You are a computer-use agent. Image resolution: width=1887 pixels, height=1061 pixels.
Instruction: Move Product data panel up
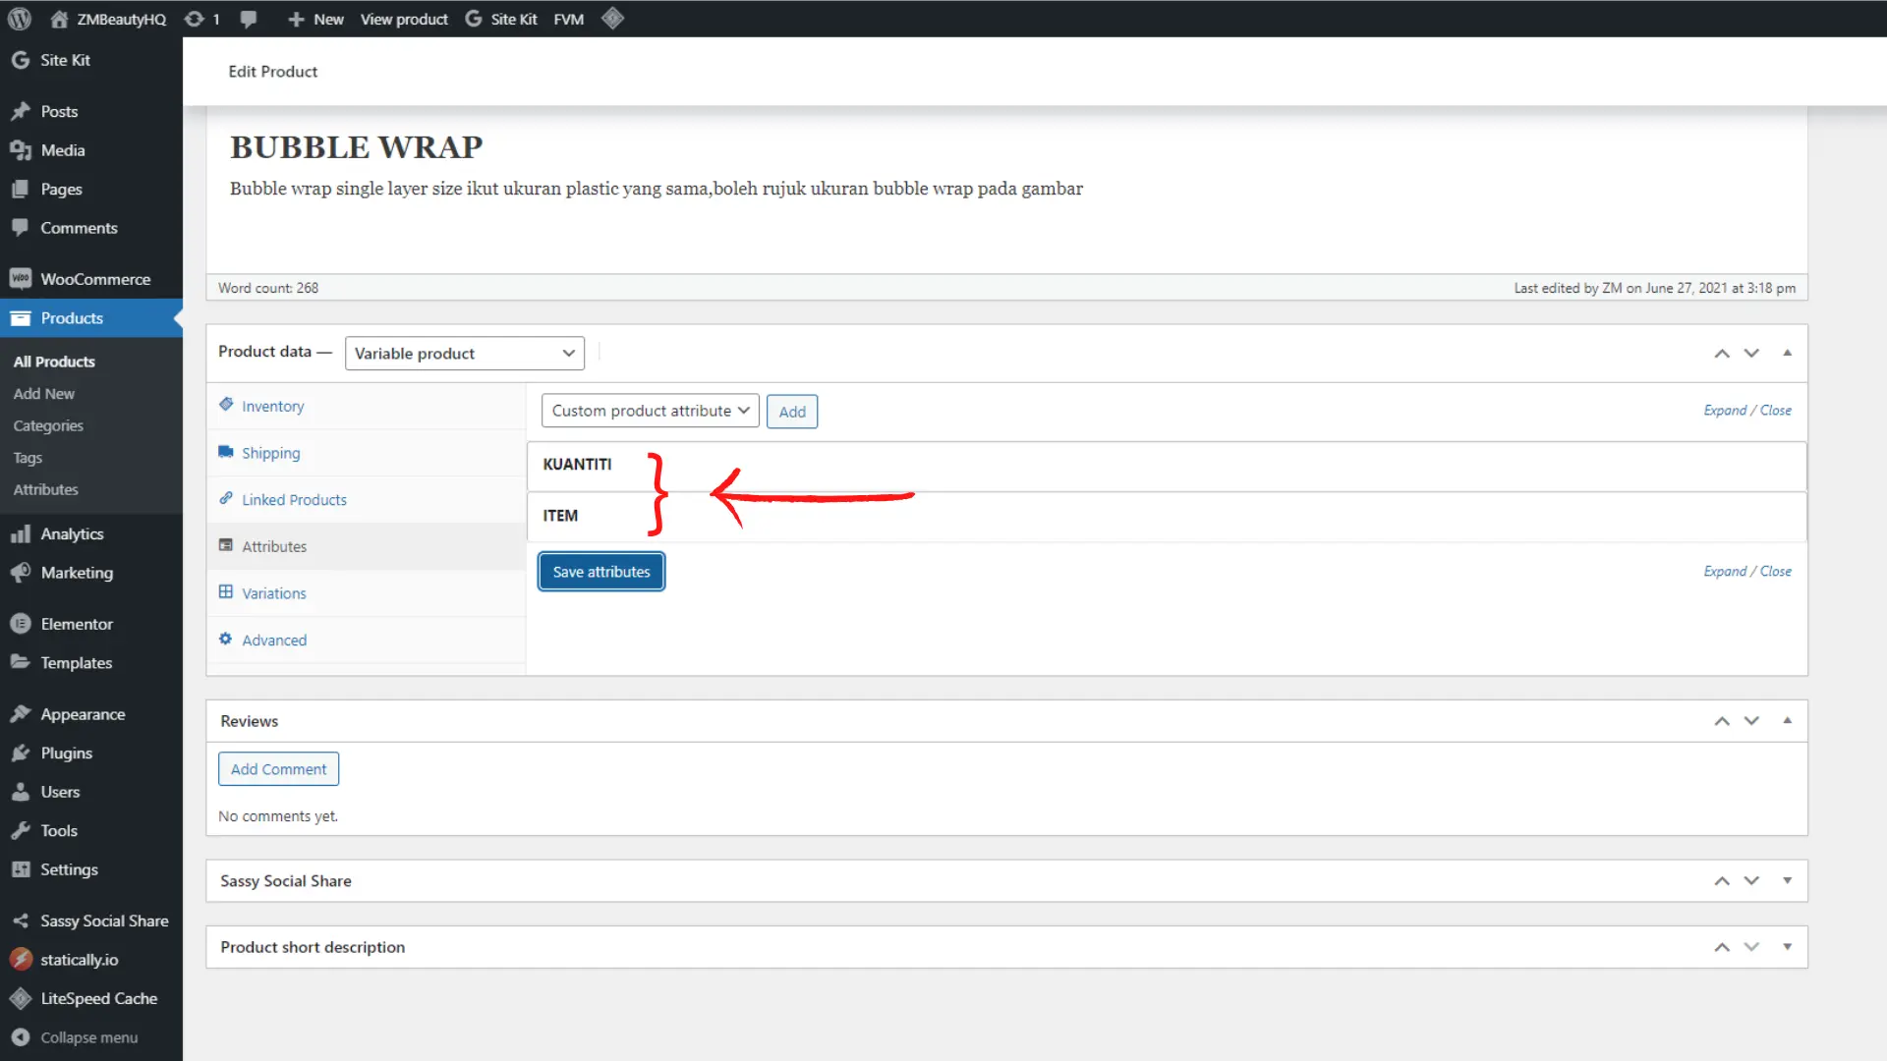1722,354
